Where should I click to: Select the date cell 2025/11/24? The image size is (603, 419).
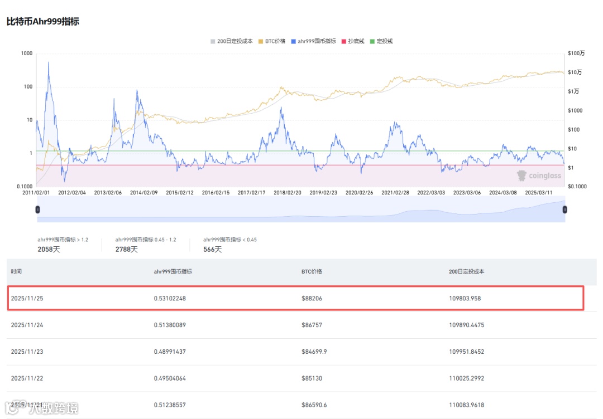(27, 325)
